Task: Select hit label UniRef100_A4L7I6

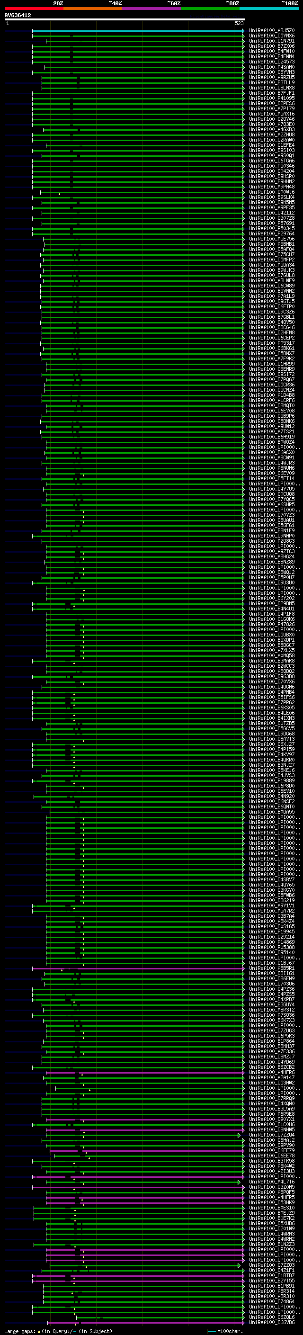Action: pos(272,1182)
